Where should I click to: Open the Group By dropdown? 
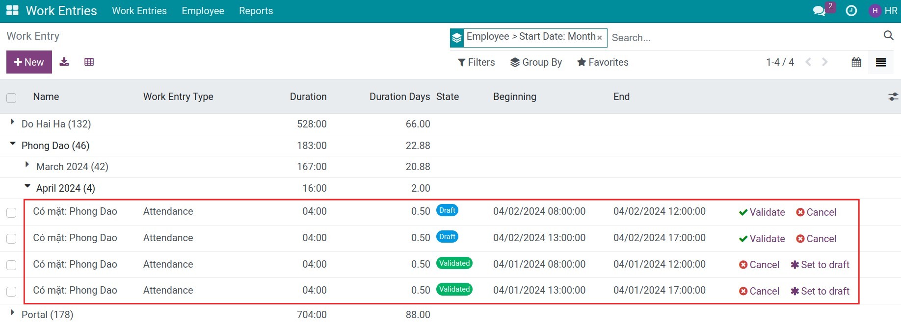(x=536, y=62)
